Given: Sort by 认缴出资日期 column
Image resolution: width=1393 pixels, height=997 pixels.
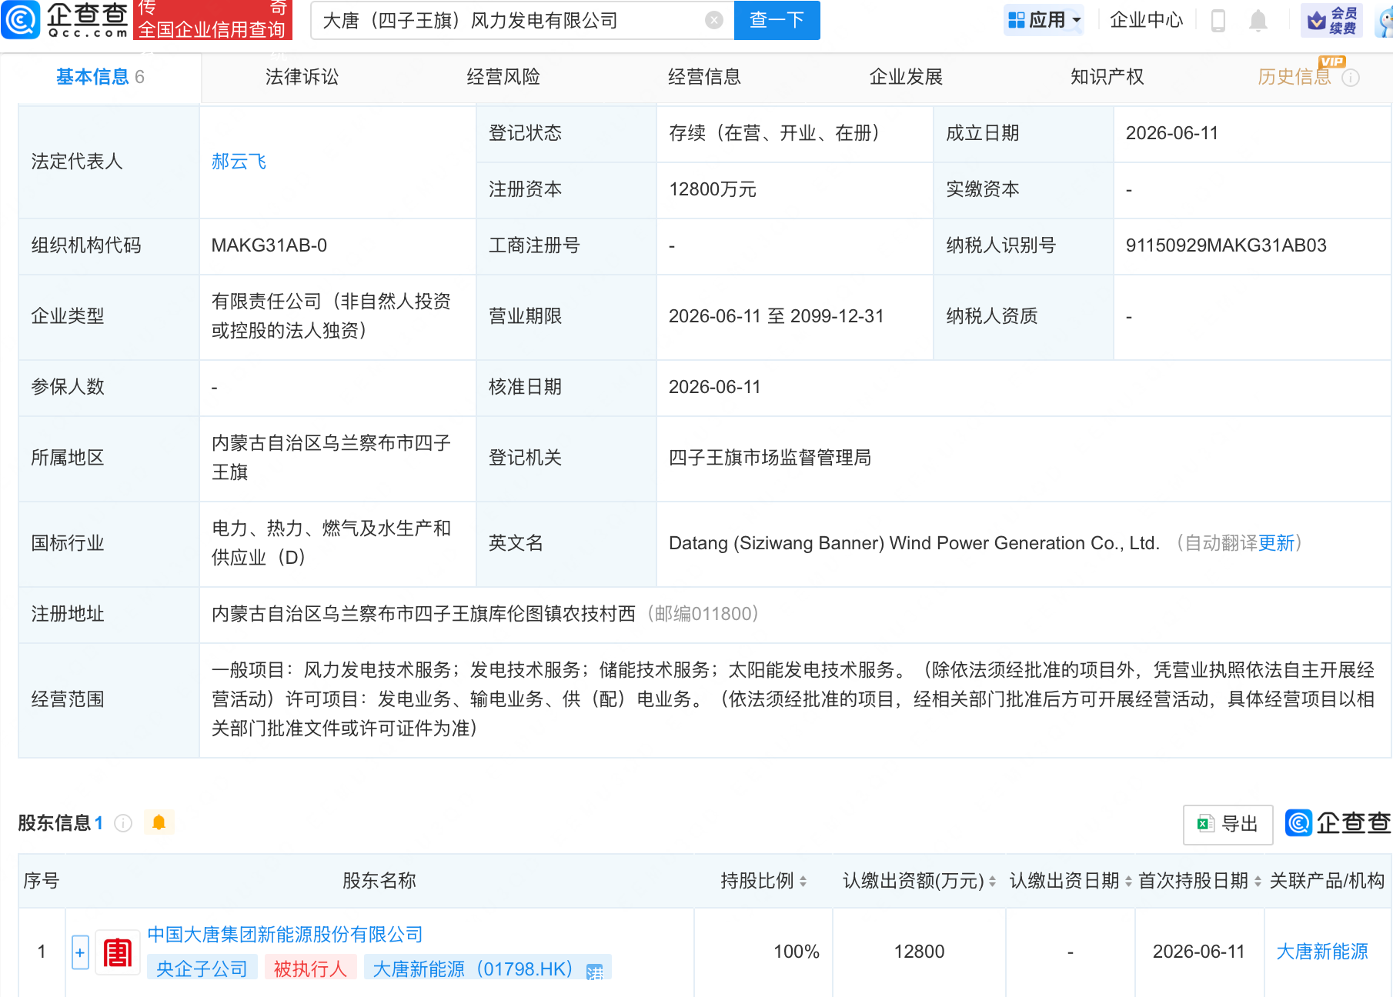Looking at the screenshot, I should point(1128,882).
